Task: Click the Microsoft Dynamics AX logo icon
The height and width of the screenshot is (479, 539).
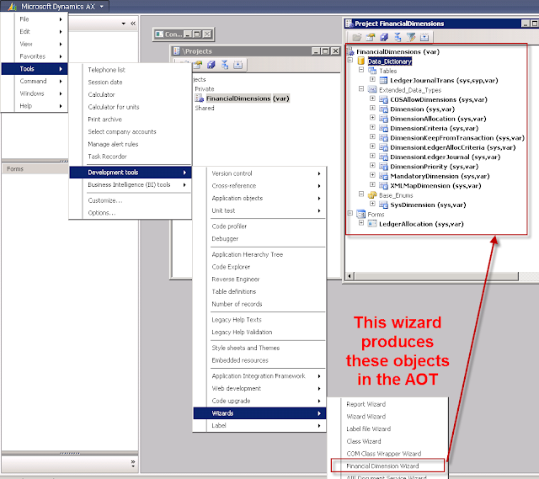Action: point(12,7)
